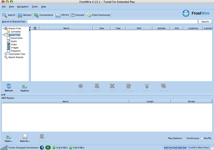Click the greyed-out Describe icon
This screenshot has height=150, width=214.
point(129,86)
